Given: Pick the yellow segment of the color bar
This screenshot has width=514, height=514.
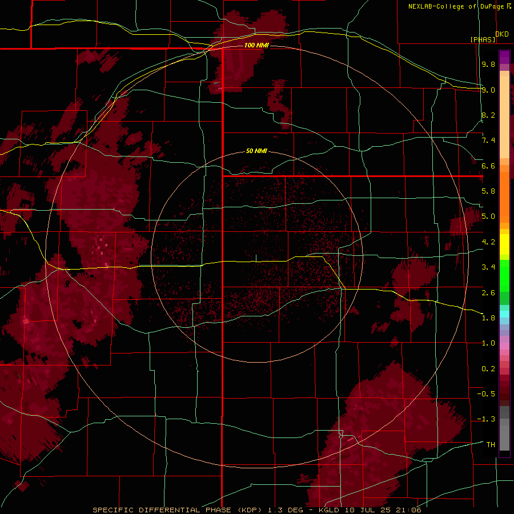Looking at the screenshot, I should coord(504,244).
